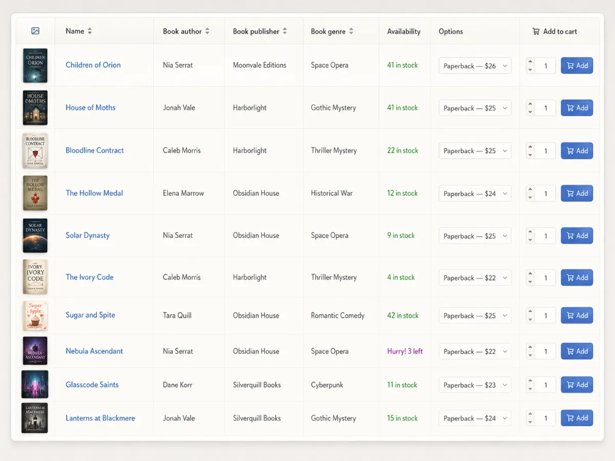Add Solar Dynasty to cart
Screen dimensions: 615x461
pos(577,236)
